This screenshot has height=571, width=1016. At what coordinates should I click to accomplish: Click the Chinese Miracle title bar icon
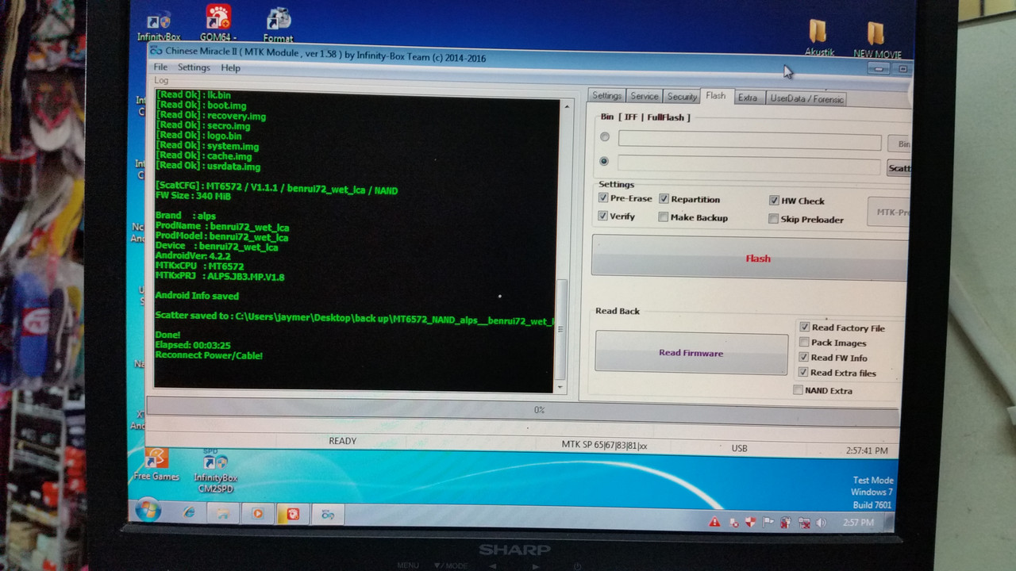pos(156,50)
